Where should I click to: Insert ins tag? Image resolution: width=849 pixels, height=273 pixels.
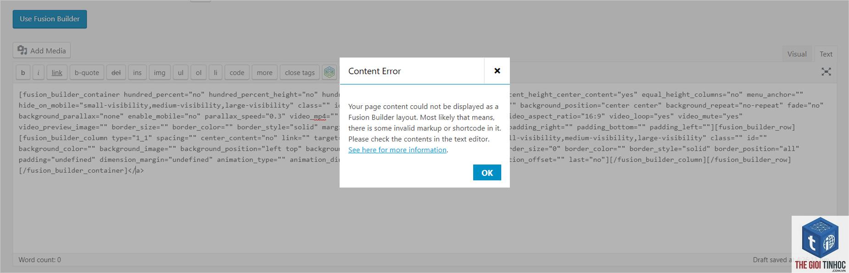[x=137, y=72]
